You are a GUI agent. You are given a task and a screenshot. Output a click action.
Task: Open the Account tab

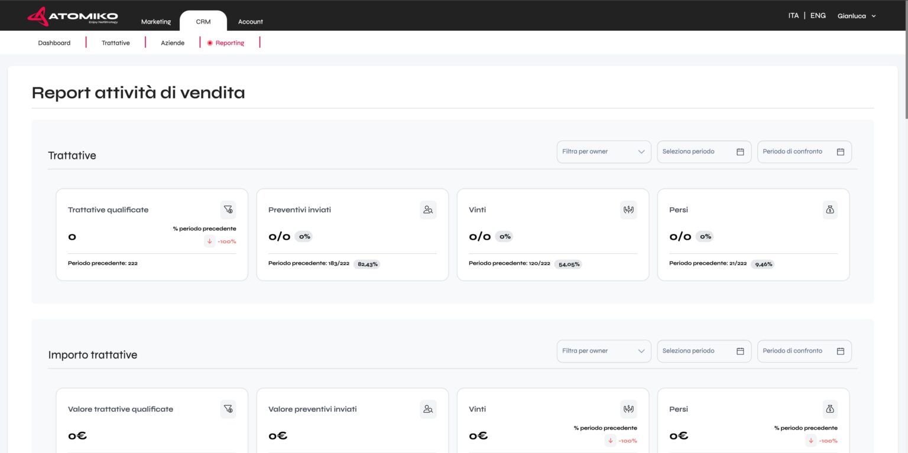(x=251, y=22)
